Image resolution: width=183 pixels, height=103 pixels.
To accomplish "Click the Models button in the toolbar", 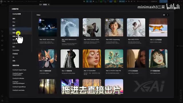I will point(45,5).
